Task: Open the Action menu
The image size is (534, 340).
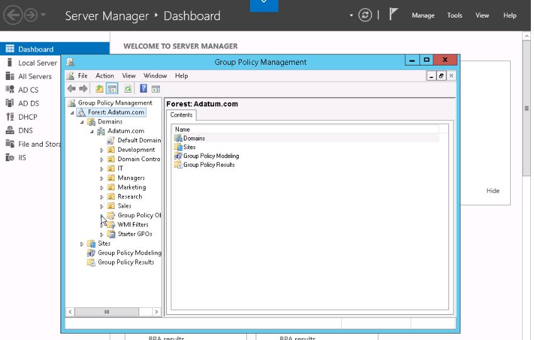Action: pos(105,76)
